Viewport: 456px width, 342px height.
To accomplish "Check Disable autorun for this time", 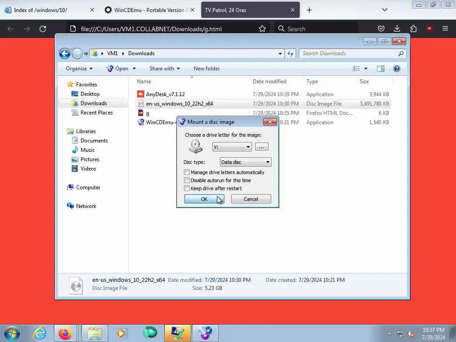I will (187, 180).
